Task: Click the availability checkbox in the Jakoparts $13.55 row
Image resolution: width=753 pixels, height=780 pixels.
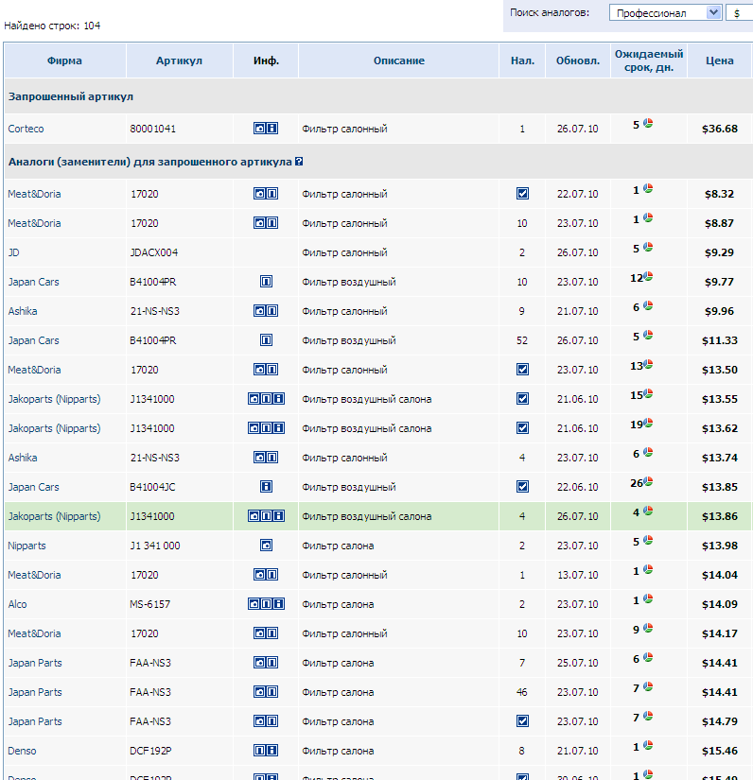Action: (522, 399)
